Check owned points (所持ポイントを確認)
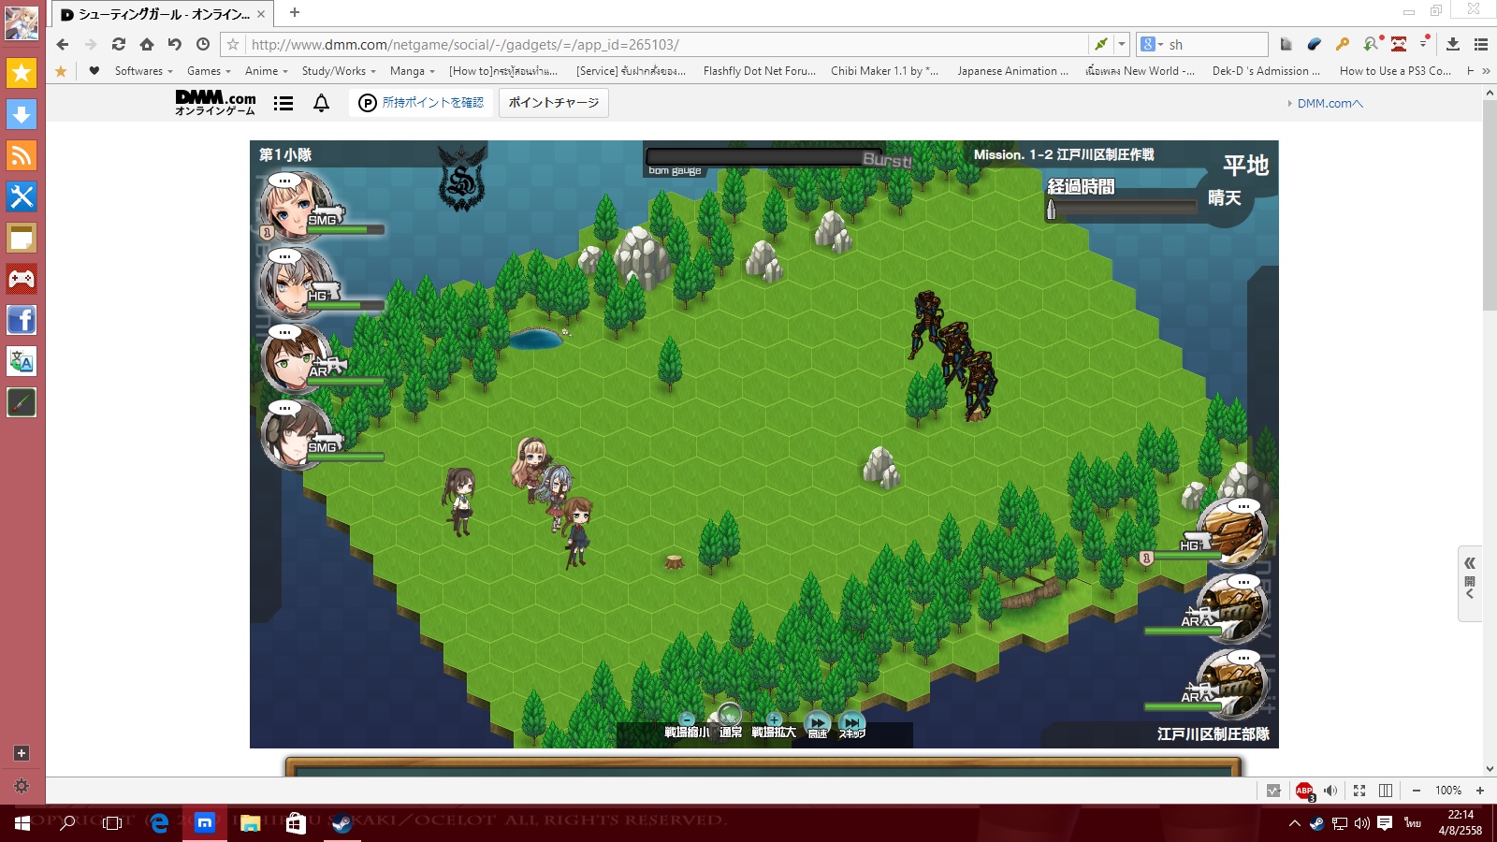Image resolution: width=1497 pixels, height=842 pixels. pos(422,103)
